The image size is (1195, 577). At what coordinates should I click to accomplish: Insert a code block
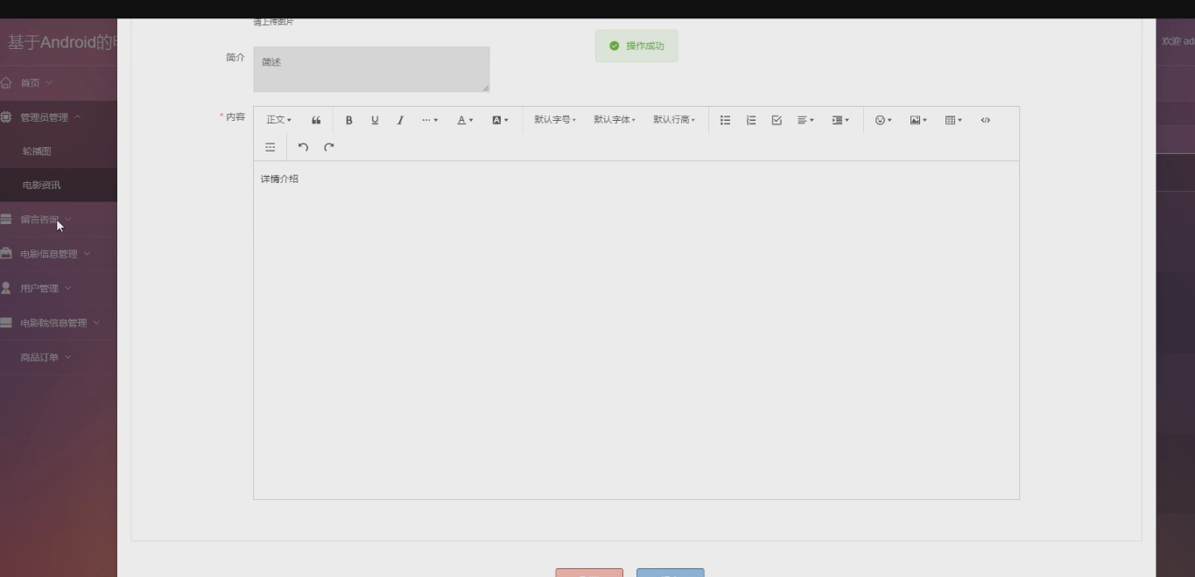click(986, 120)
